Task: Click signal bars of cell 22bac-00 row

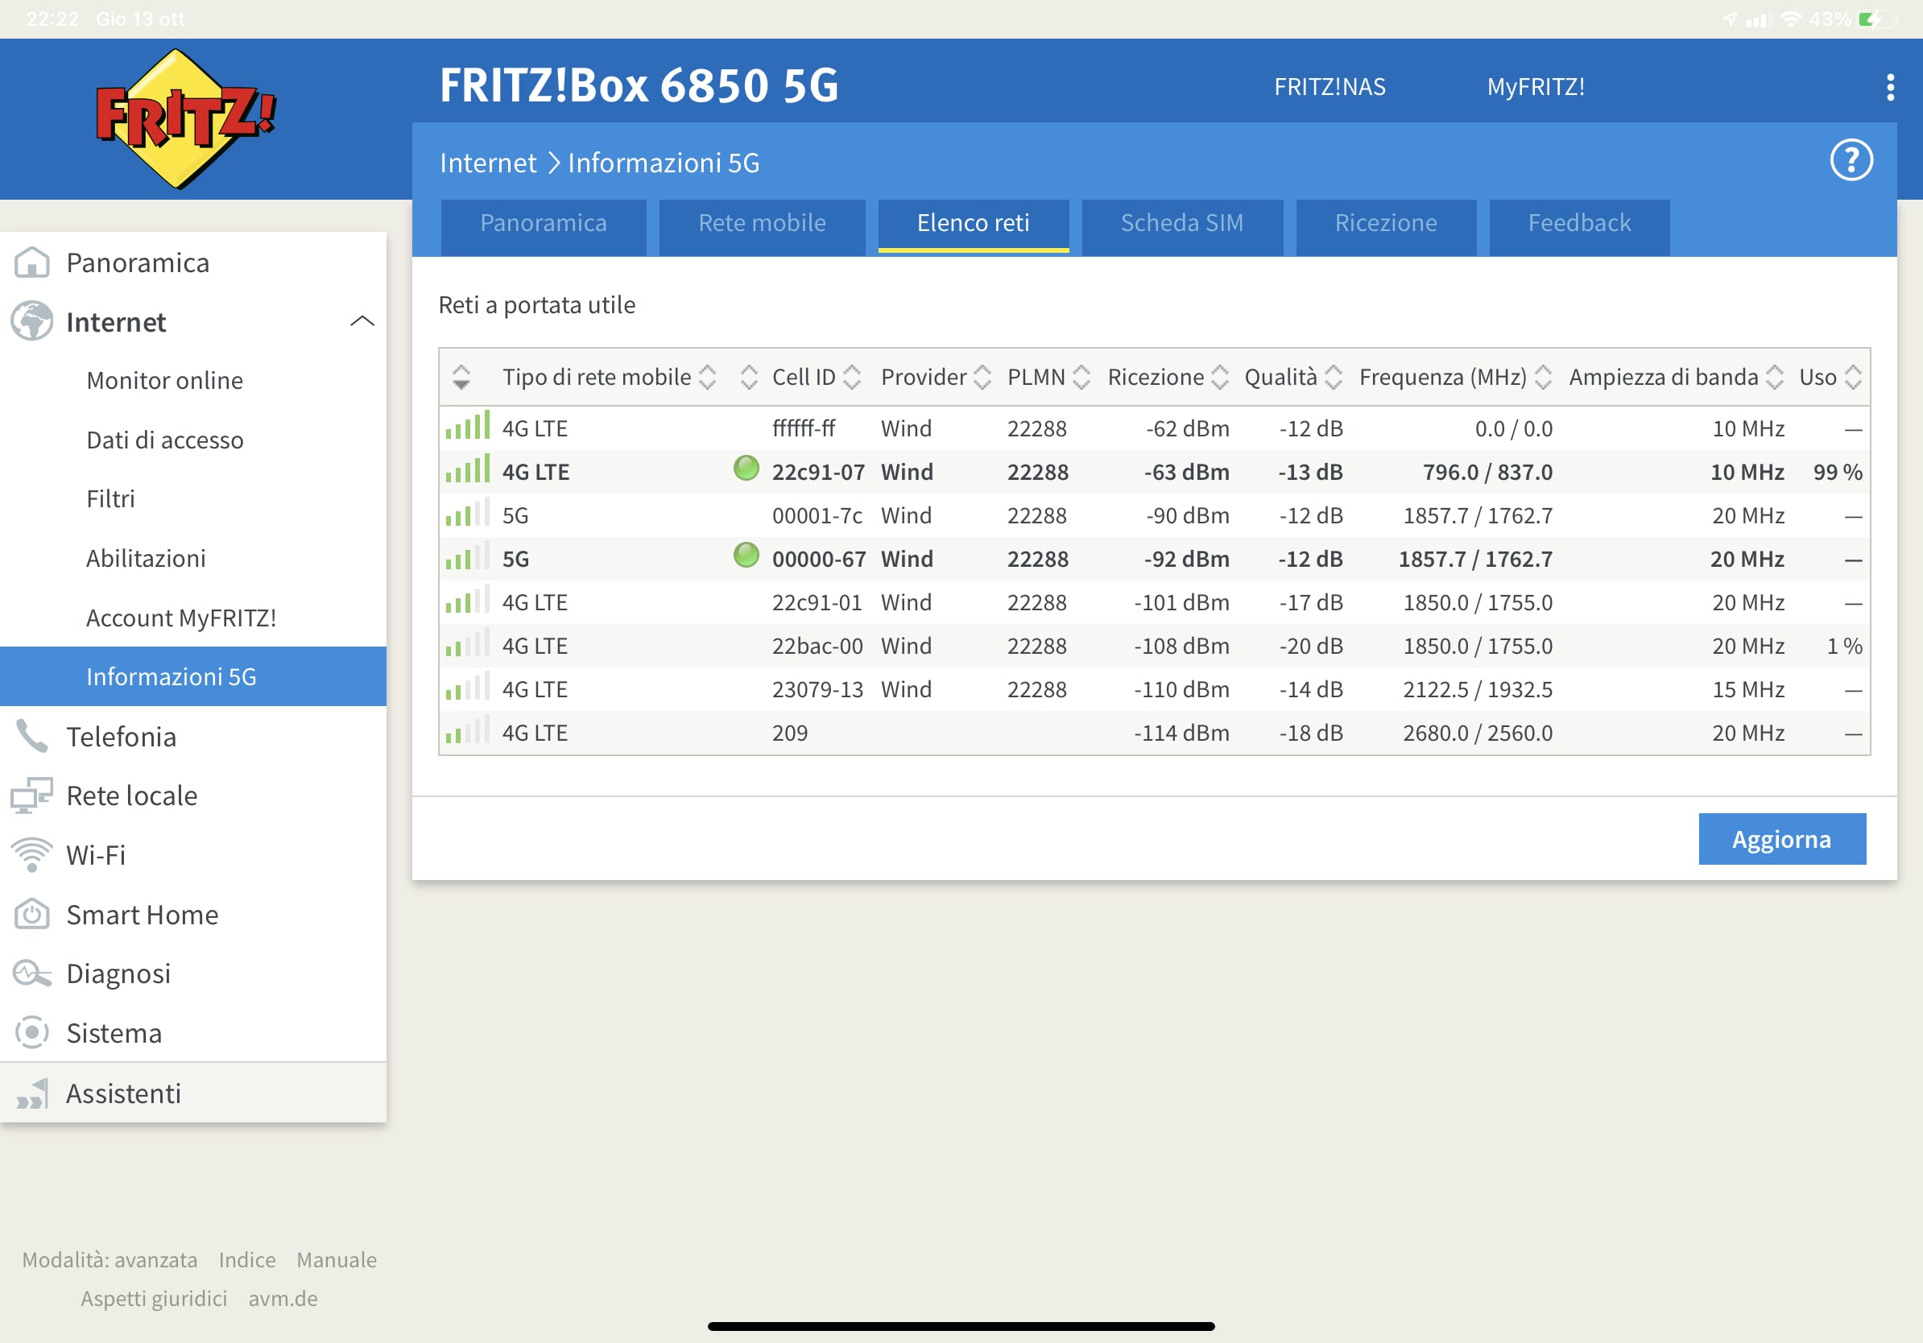Action: tap(467, 644)
